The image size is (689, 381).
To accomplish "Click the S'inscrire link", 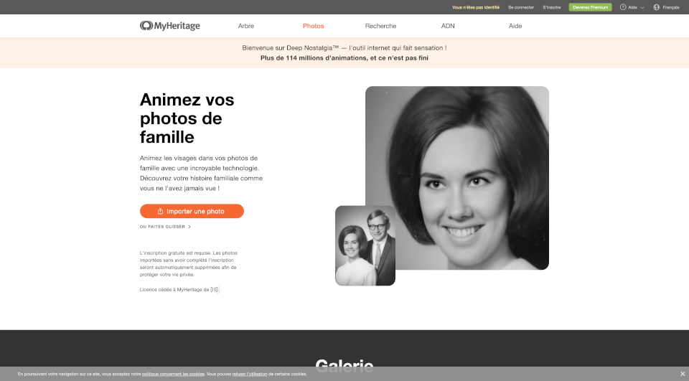I will [551, 7].
